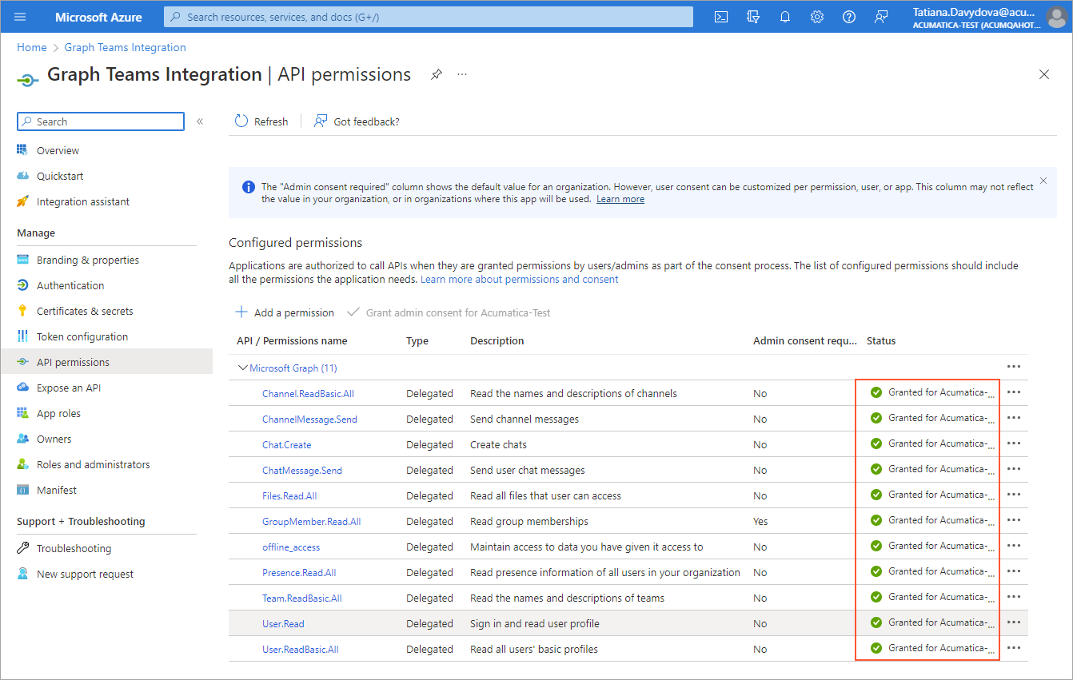1073x680 pixels.
Task: Open more options for Chat.Create row
Action: point(1014,444)
